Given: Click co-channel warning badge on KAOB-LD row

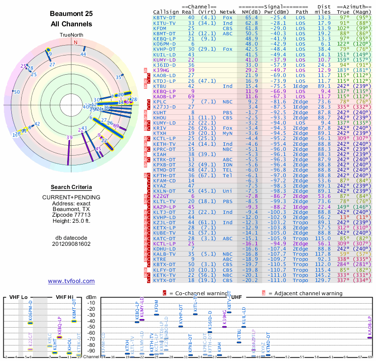Looking at the screenshot, I should pyautogui.click(x=149, y=76).
